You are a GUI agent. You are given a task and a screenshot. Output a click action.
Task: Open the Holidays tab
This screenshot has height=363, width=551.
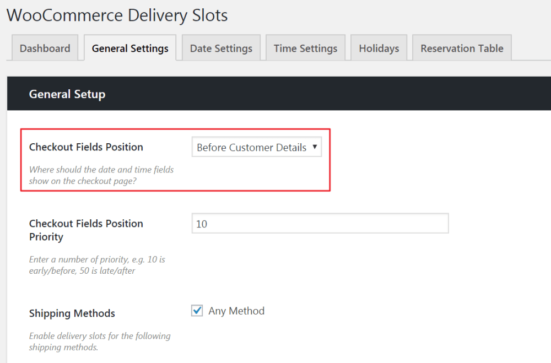(379, 48)
